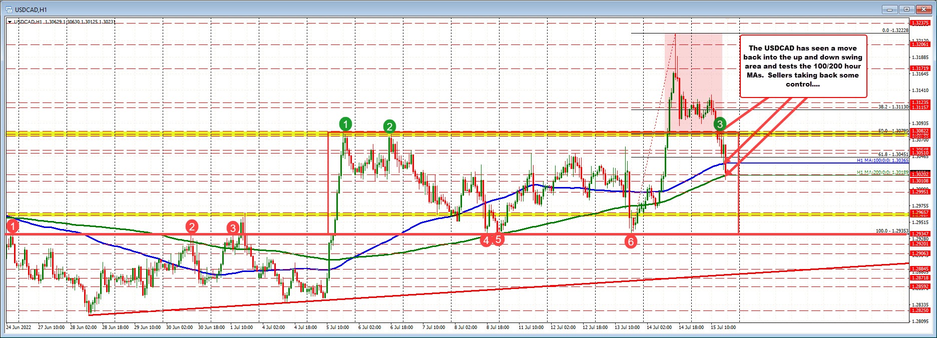The height and width of the screenshot is (338, 937).
Task: Restore down the USDCAD,H1 chart window
Action: (907, 9)
